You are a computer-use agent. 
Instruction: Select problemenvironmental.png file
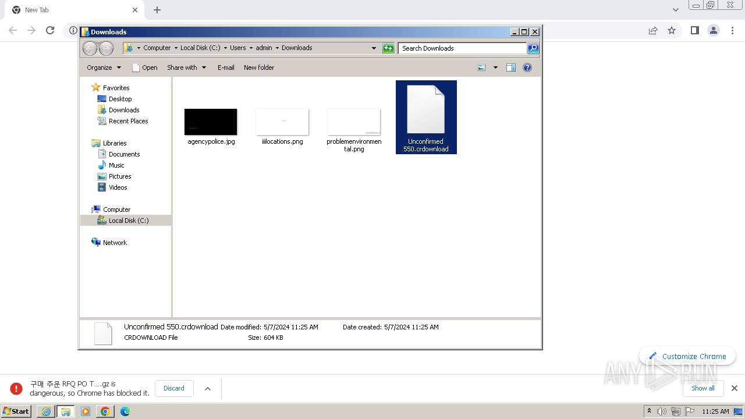coord(354,130)
